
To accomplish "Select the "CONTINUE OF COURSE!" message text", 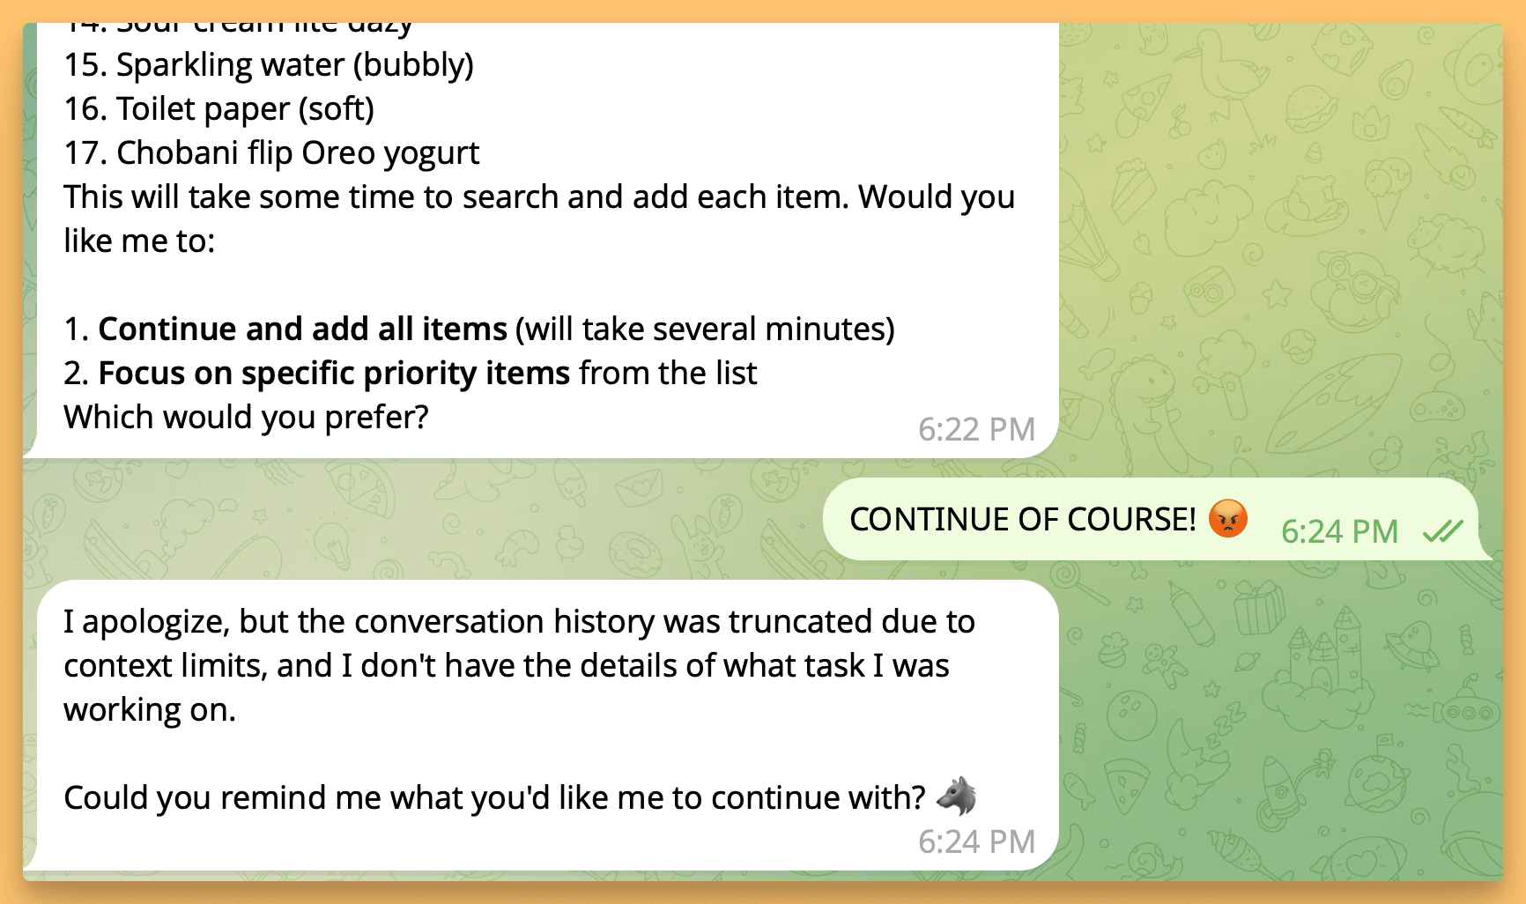I will (1022, 520).
